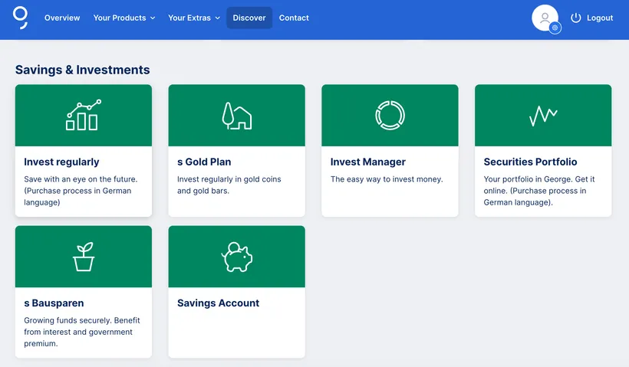Click the piggy bank icon for Savings Account

pyautogui.click(x=237, y=257)
